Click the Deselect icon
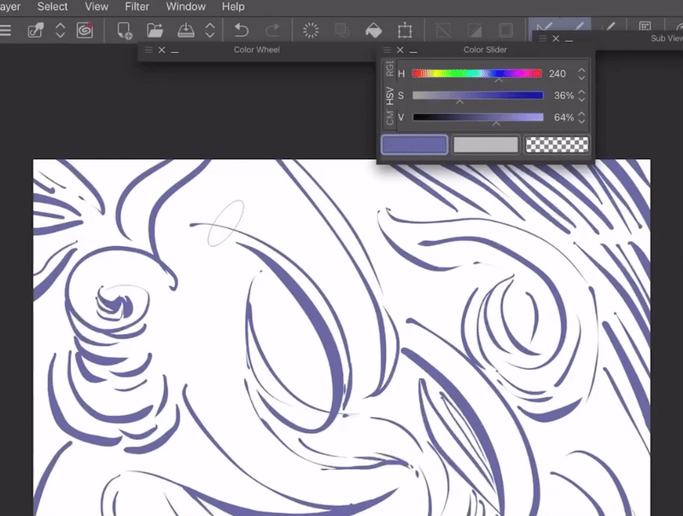Screen dimensions: 683x516 pyautogui.click(x=443, y=31)
